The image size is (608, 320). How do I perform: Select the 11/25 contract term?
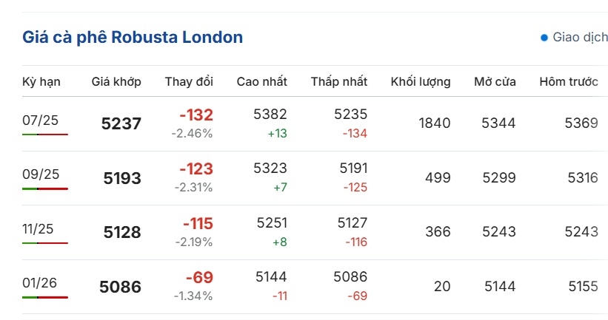pos(38,228)
